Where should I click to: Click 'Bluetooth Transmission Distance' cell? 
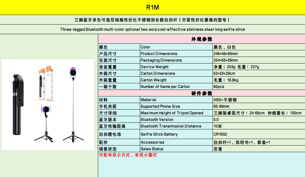(176, 126)
